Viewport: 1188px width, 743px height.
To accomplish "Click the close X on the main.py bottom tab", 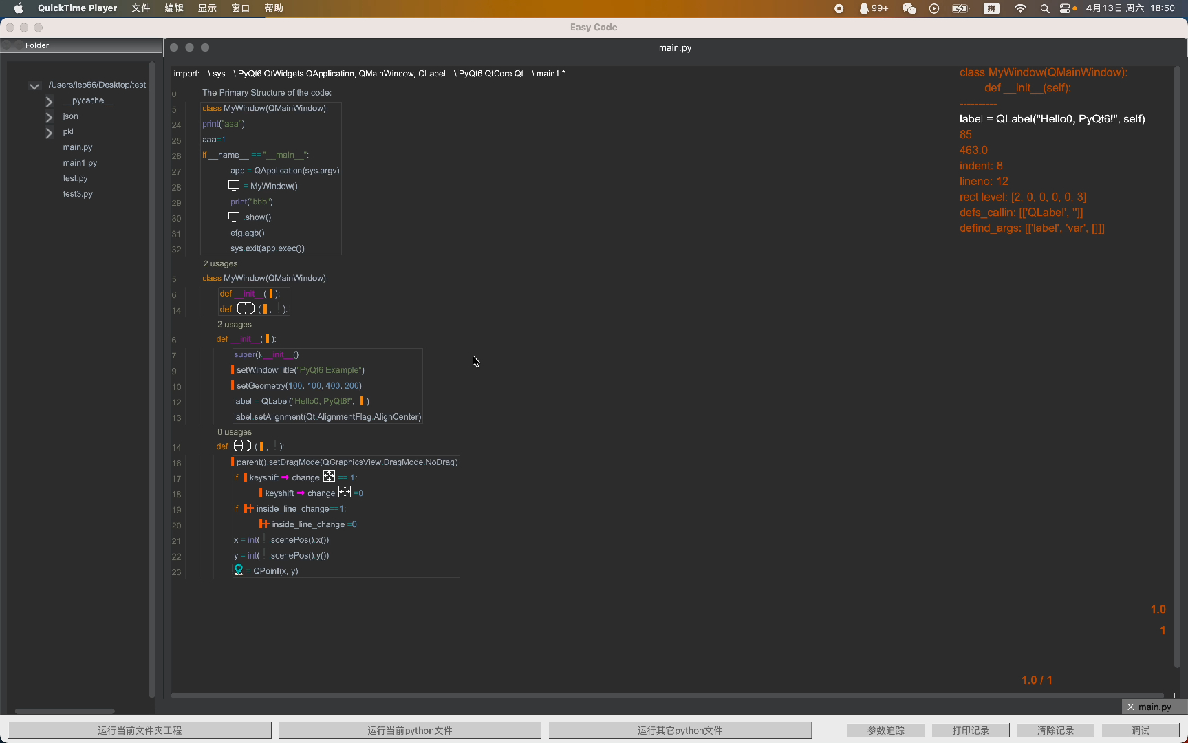I will [1130, 707].
